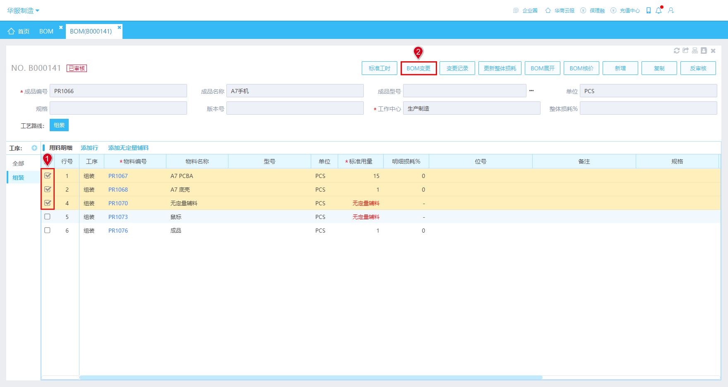Open 变更记录 change log

pos(457,68)
